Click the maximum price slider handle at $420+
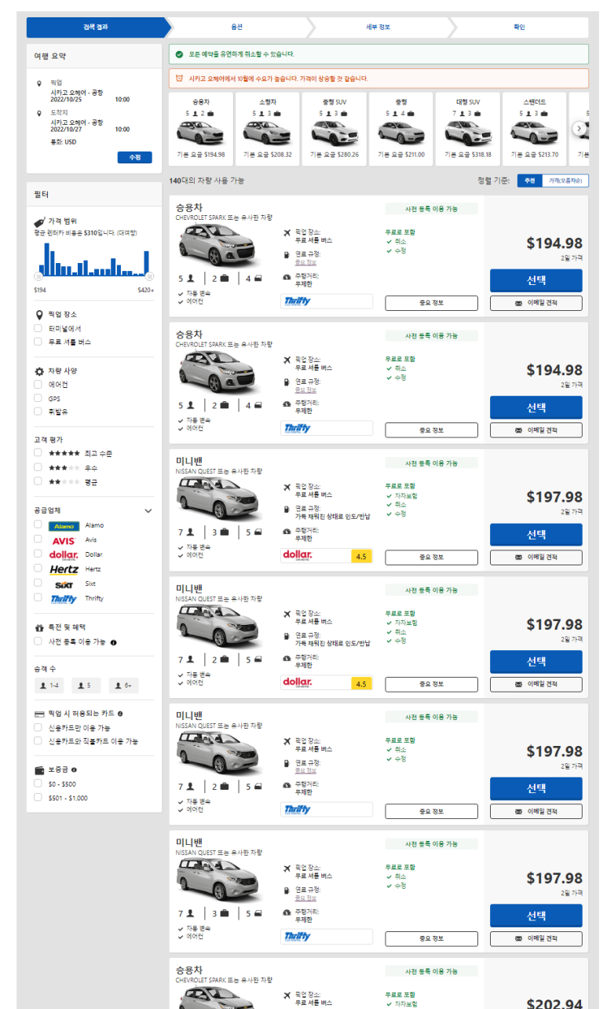The image size is (607, 1009). 148,276
